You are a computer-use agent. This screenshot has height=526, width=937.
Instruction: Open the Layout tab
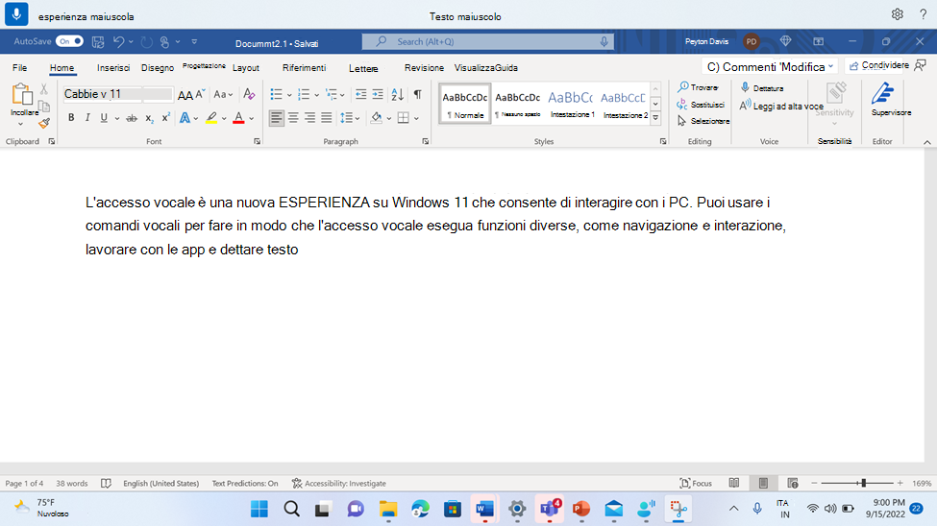point(246,67)
